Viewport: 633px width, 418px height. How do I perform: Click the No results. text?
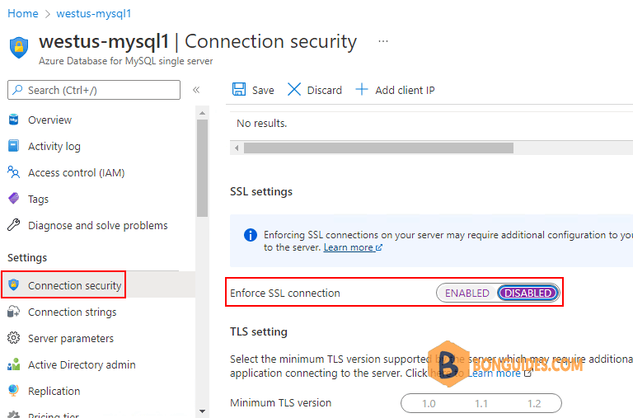point(261,123)
